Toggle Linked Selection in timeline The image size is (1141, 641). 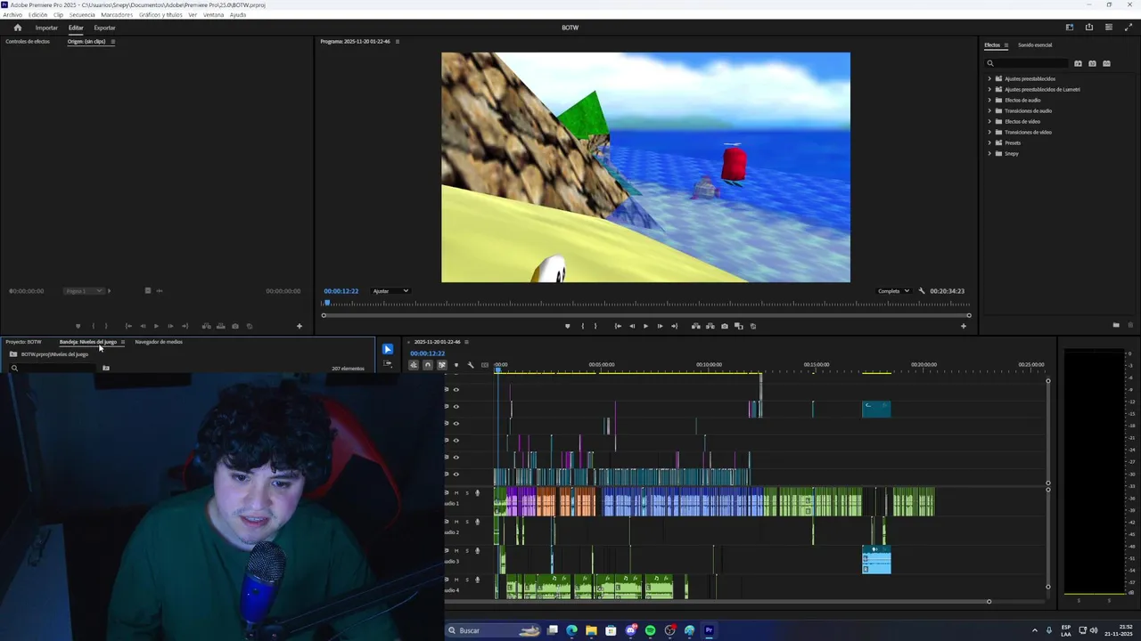(x=442, y=365)
